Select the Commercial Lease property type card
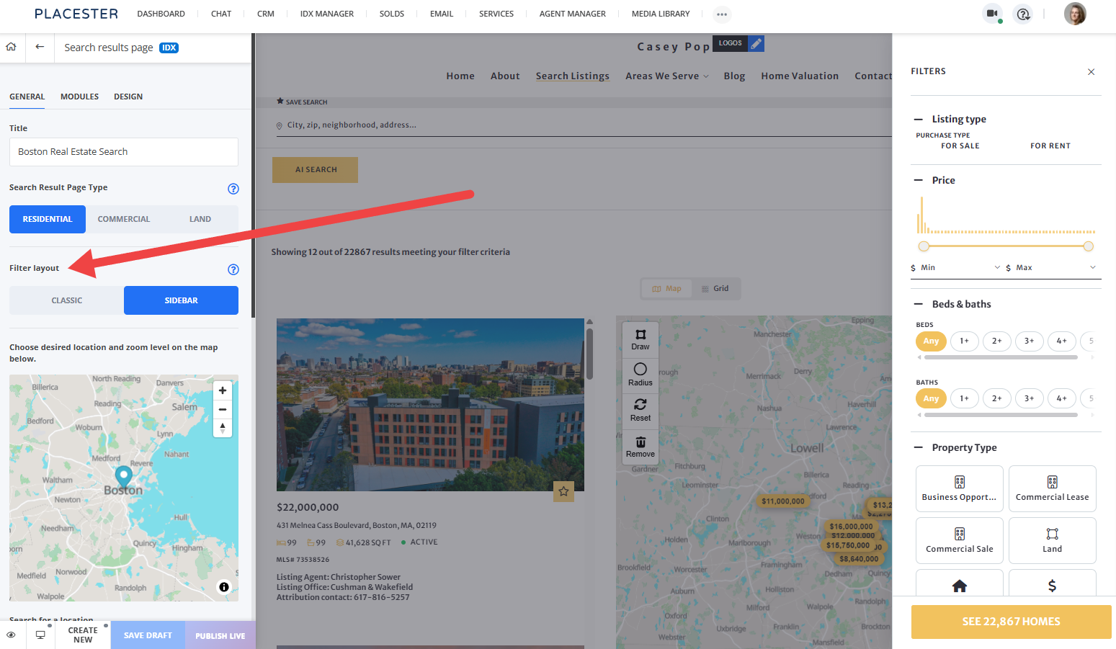Image resolution: width=1116 pixels, height=649 pixels. (1053, 488)
